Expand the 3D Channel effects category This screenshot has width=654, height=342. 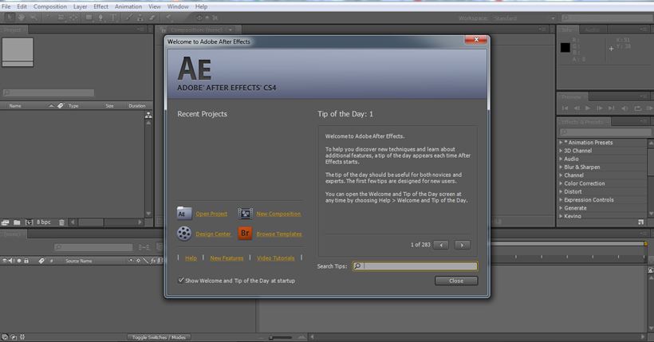coord(561,151)
